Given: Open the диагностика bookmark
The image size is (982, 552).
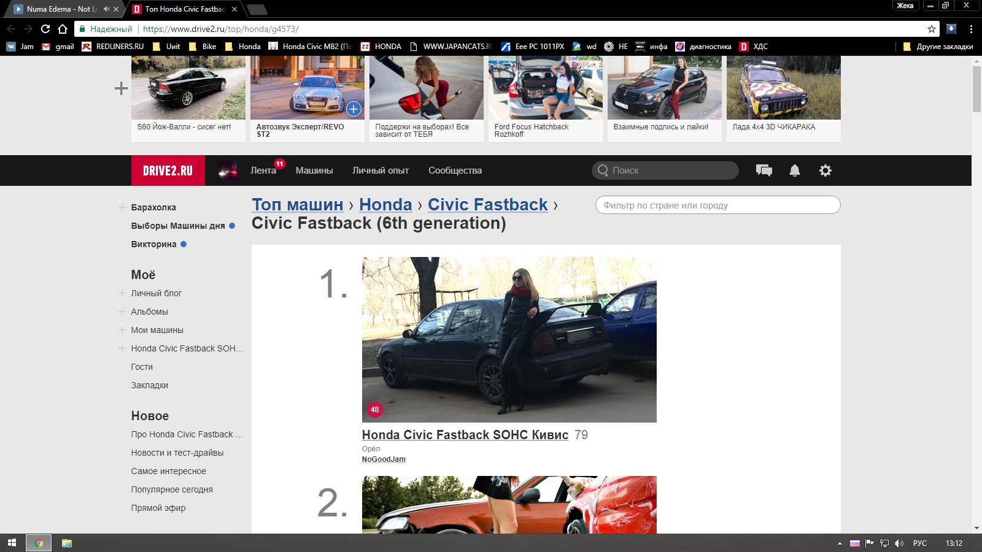Looking at the screenshot, I should point(703,47).
